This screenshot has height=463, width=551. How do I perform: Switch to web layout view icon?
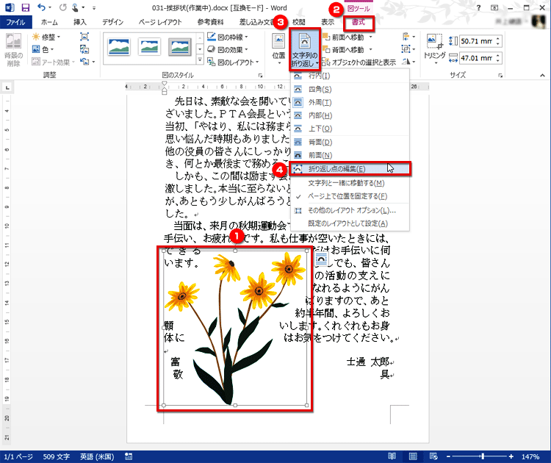433,456
